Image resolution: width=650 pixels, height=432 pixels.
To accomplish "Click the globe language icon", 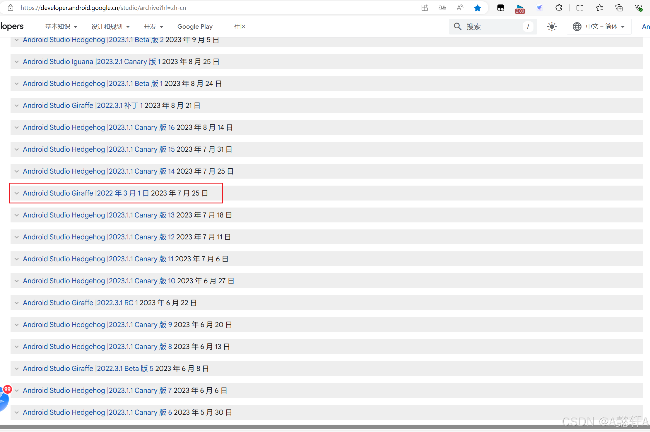I will pyautogui.click(x=577, y=27).
